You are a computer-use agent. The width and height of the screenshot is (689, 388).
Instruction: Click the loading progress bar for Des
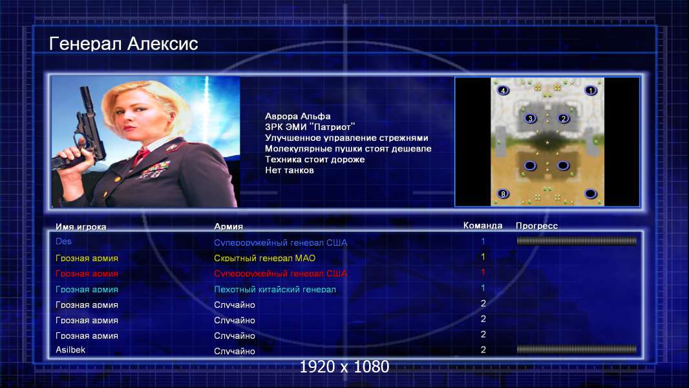point(577,241)
